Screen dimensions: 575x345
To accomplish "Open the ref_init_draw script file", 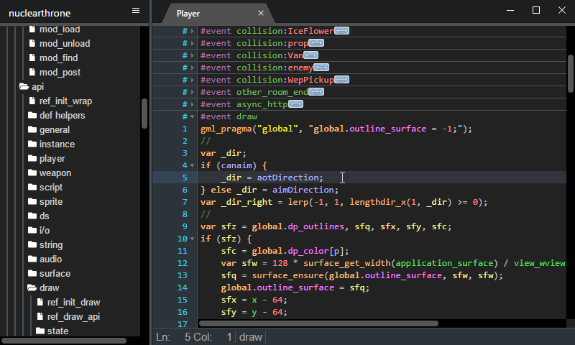I will coord(73,303).
